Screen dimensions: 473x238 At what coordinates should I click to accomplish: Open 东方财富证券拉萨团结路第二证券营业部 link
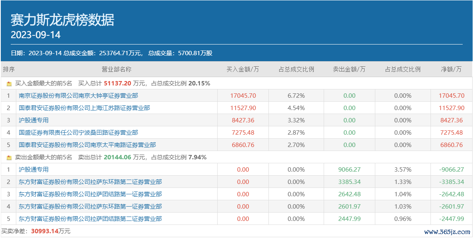(90, 219)
